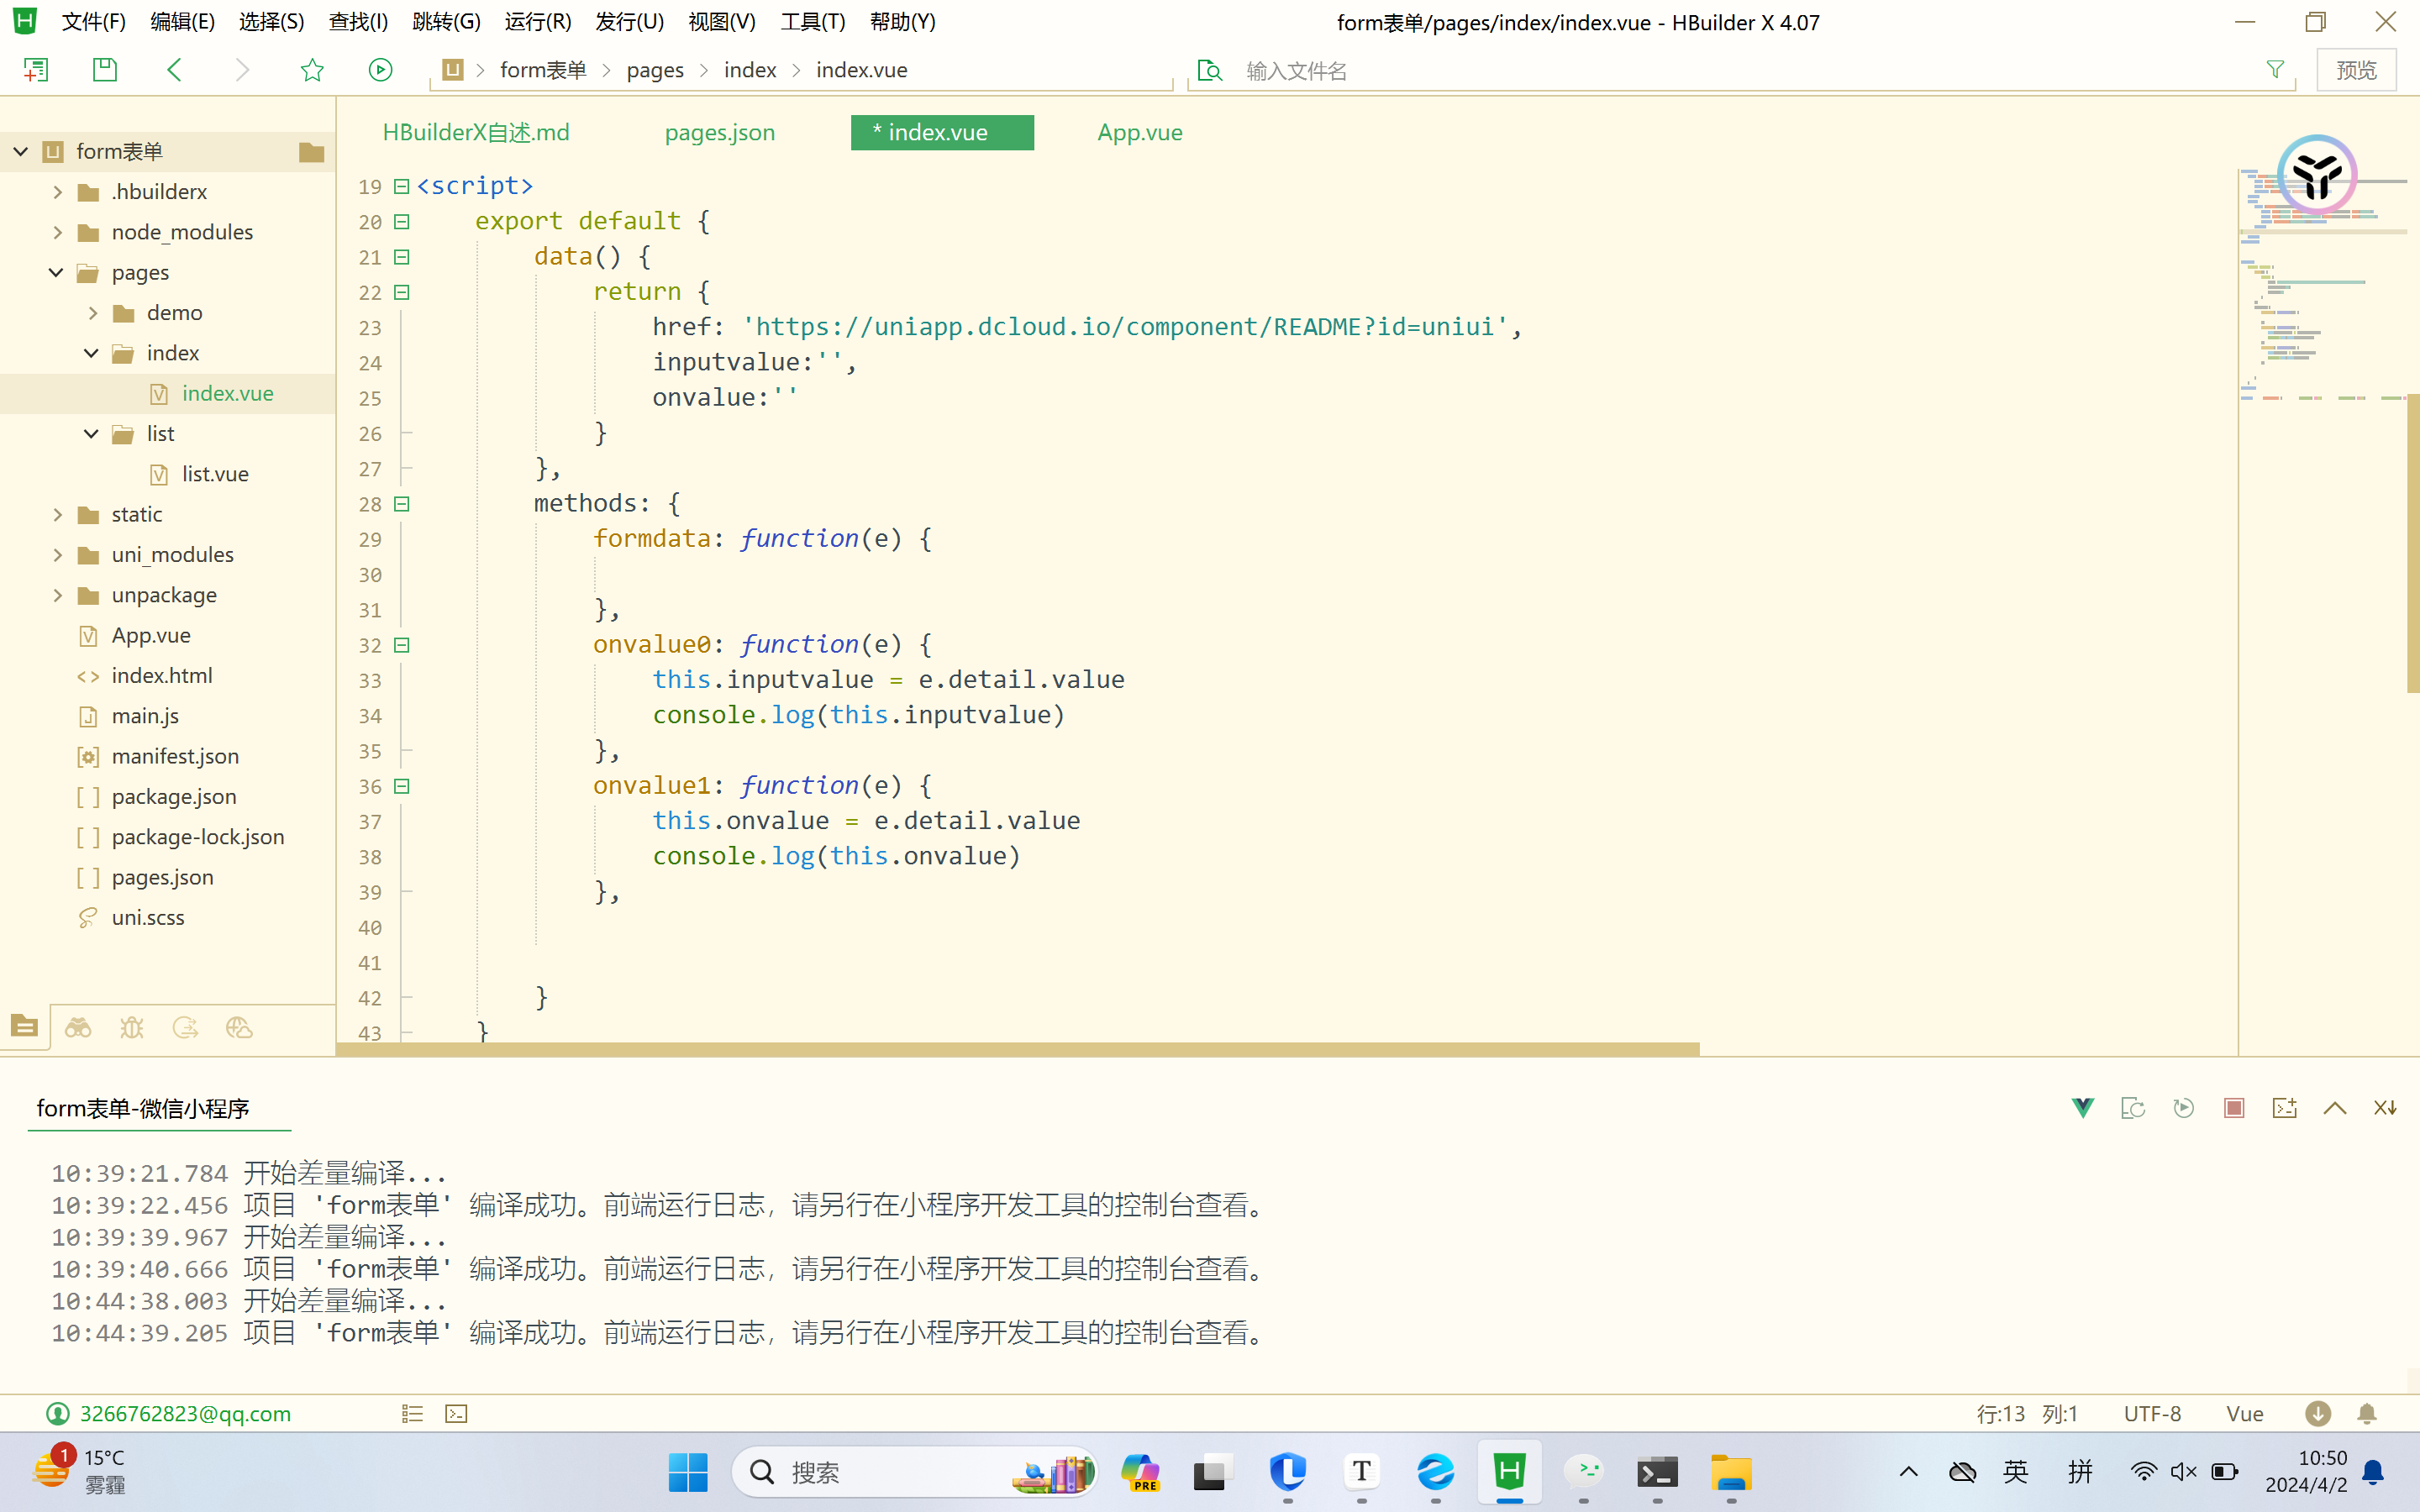The height and width of the screenshot is (1512, 2420).
Task: Click the bookmark star icon
Action: (x=312, y=70)
